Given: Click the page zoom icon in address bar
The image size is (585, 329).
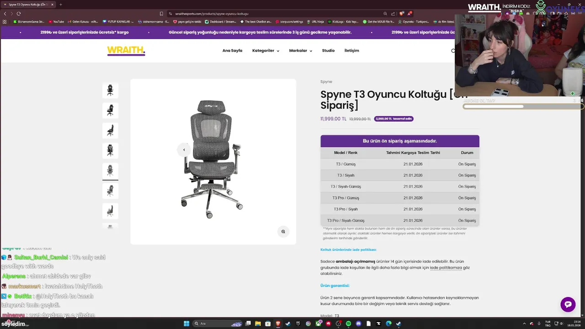Looking at the screenshot, I should pyautogui.click(x=385, y=14).
